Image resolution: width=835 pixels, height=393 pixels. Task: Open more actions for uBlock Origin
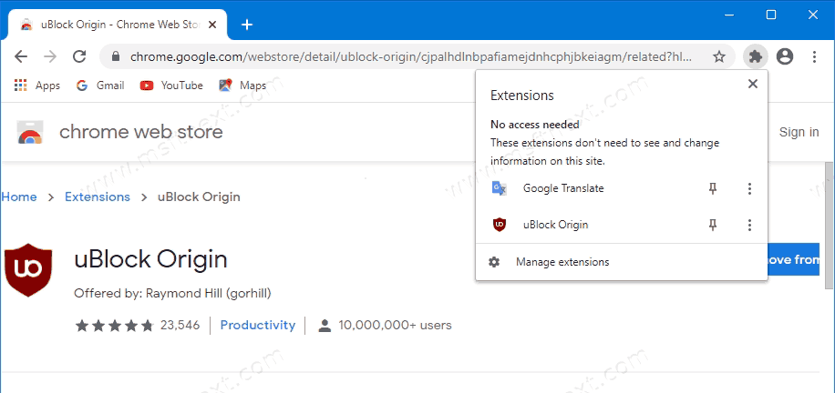click(749, 225)
